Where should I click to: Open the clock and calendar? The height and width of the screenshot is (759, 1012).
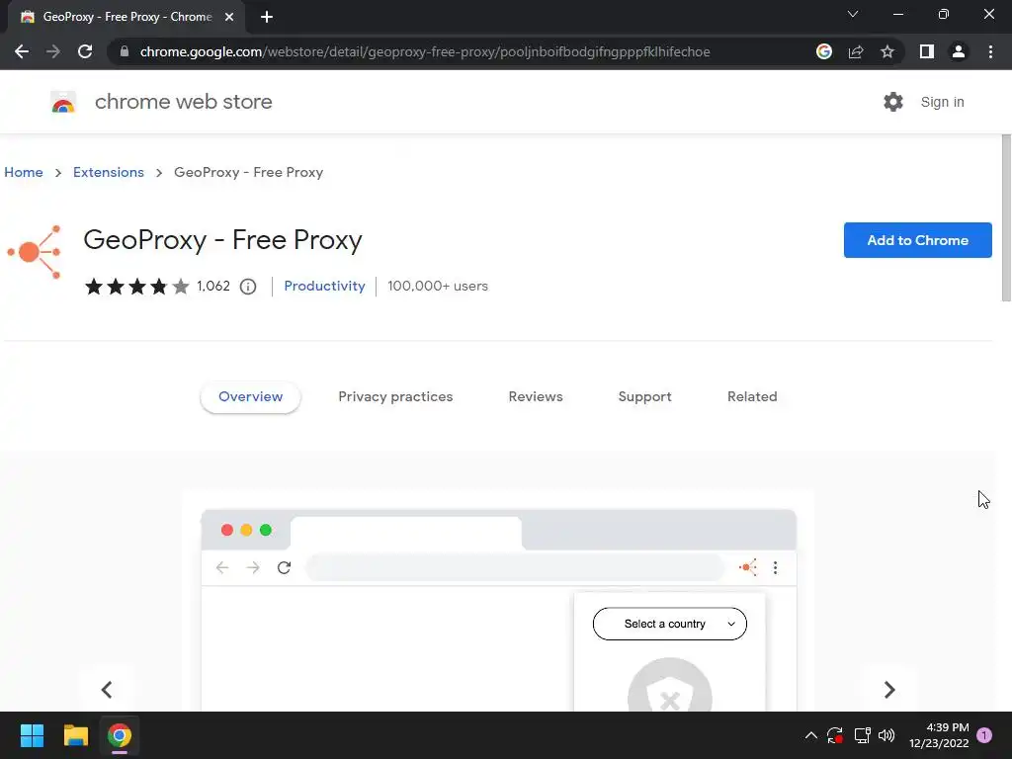[x=939, y=735]
